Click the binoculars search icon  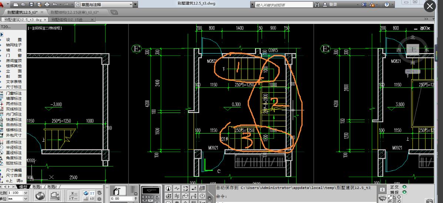click(x=317, y=4)
